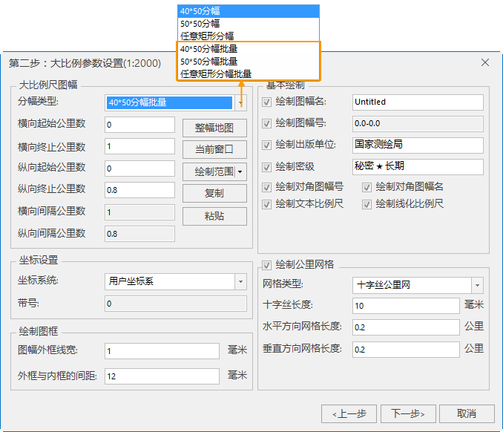Toggle 绘制对角图幅号 checkbox
This screenshot has width=503, height=432.
(x=267, y=187)
